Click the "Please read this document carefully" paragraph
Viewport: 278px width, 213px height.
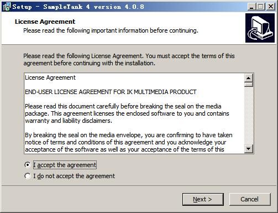tap(127, 113)
